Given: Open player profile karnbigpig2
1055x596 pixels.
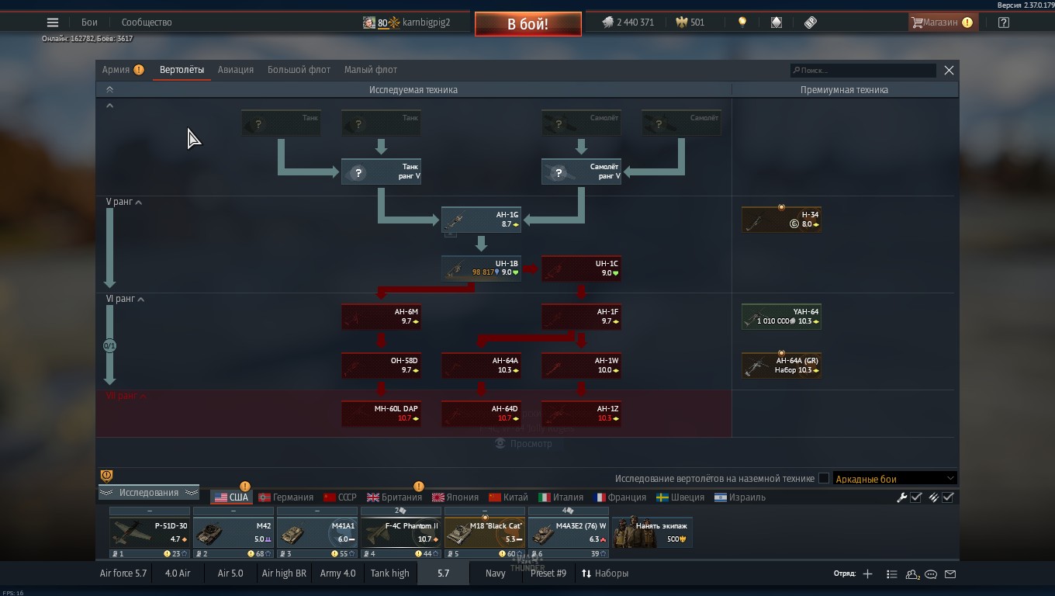Looking at the screenshot, I should pos(406,23).
